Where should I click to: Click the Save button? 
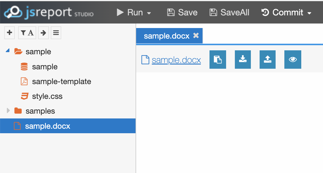click(x=182, y=12)
